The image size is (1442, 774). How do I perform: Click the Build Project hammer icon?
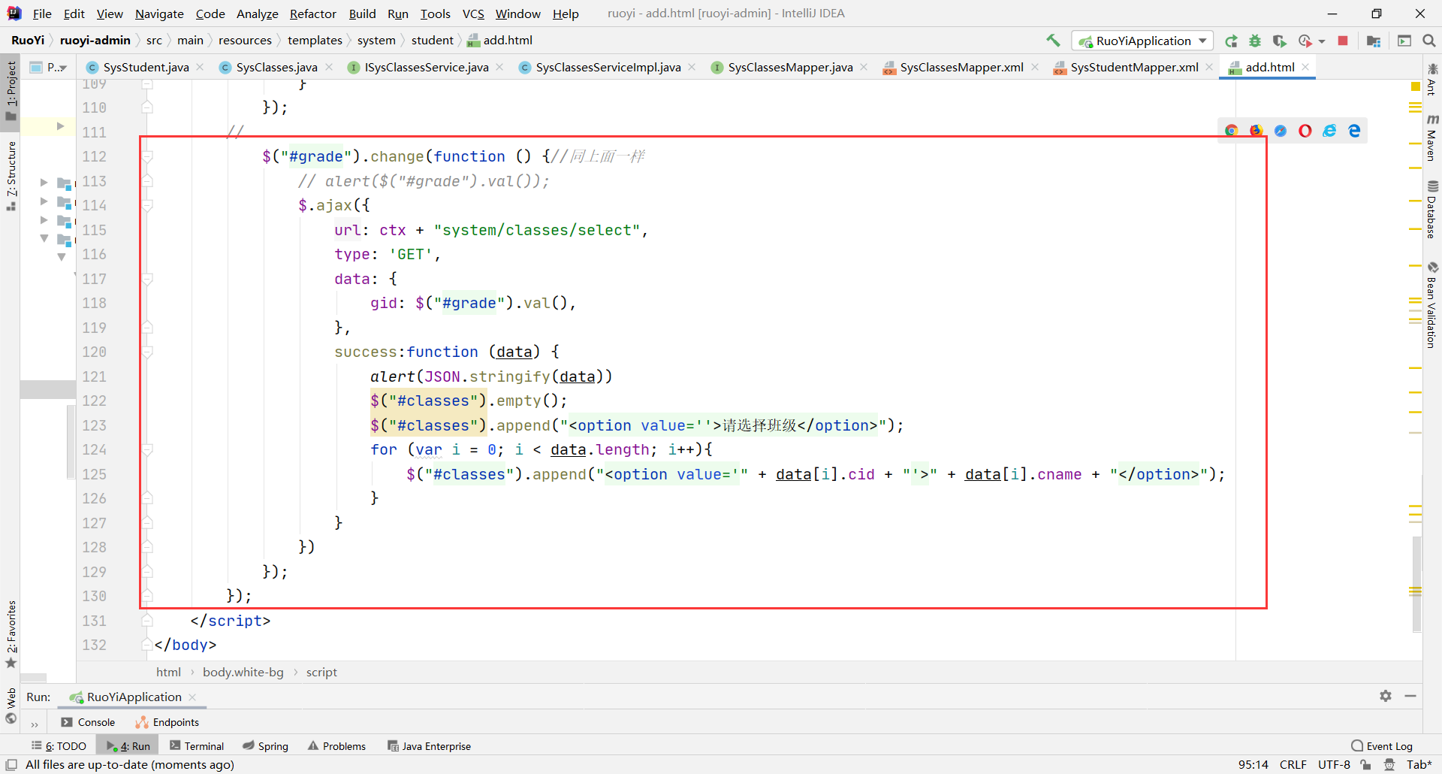pos(1053,41)
